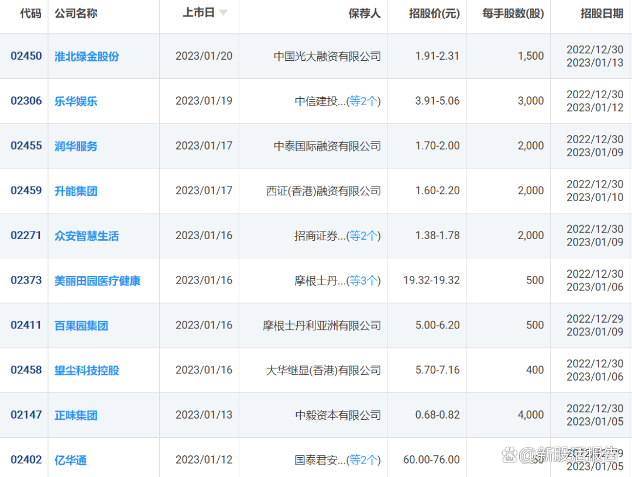Click the 保荐人 column header
The height and width of the screenshot is (477, 632).
[365, 13]
